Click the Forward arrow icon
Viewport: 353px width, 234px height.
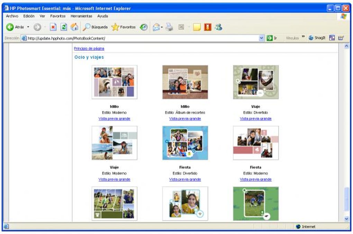coord(37,27)
